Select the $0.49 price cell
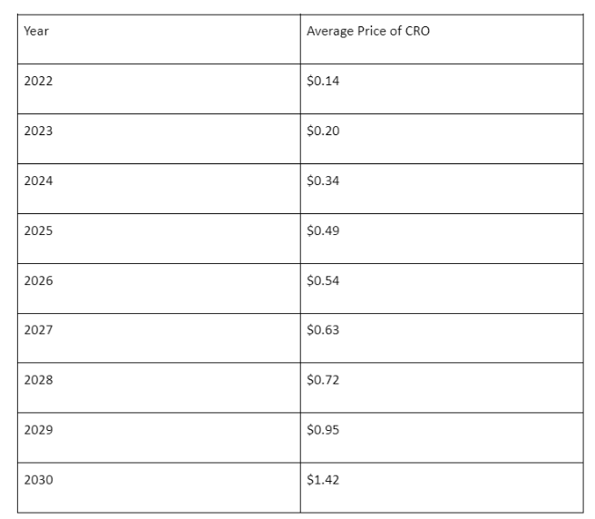This screenshot has height=519, width=595. coord(323,230)
